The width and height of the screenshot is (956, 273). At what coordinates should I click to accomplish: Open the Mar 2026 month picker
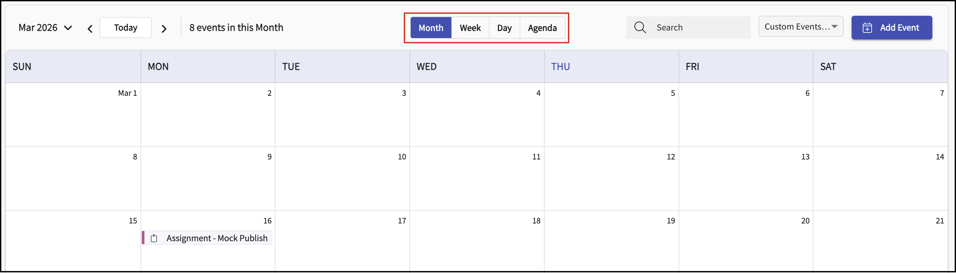click(45, 28)
